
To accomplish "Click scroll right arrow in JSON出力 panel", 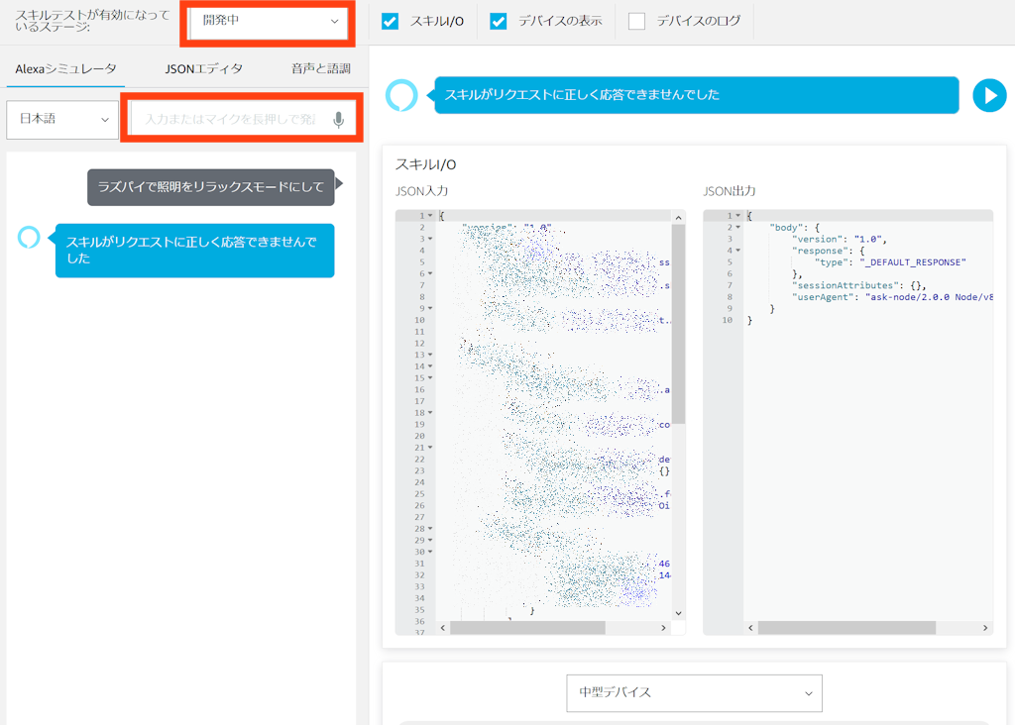I will coord(985,628).
